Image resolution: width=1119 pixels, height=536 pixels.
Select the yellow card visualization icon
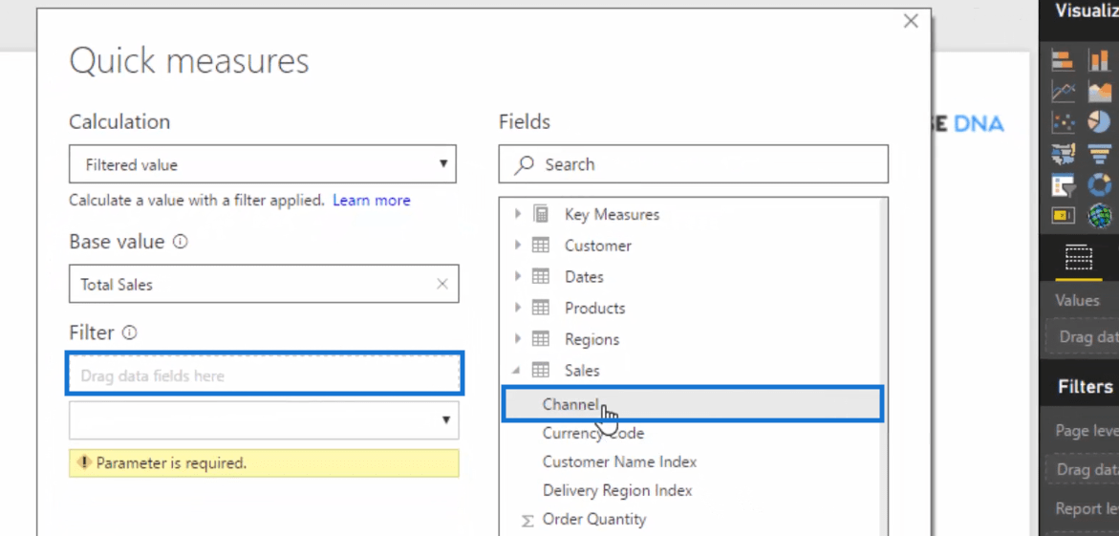click(x=1063, y=215)
